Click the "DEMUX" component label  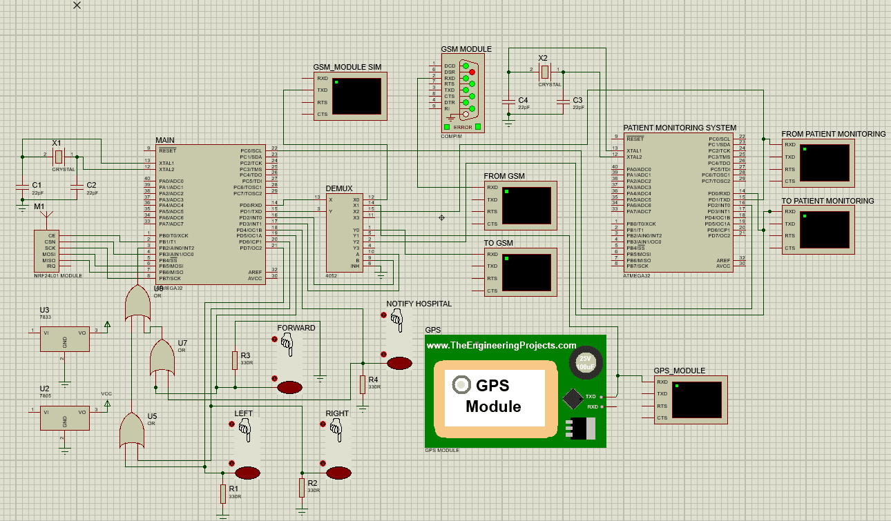click(x=339, y=188)
